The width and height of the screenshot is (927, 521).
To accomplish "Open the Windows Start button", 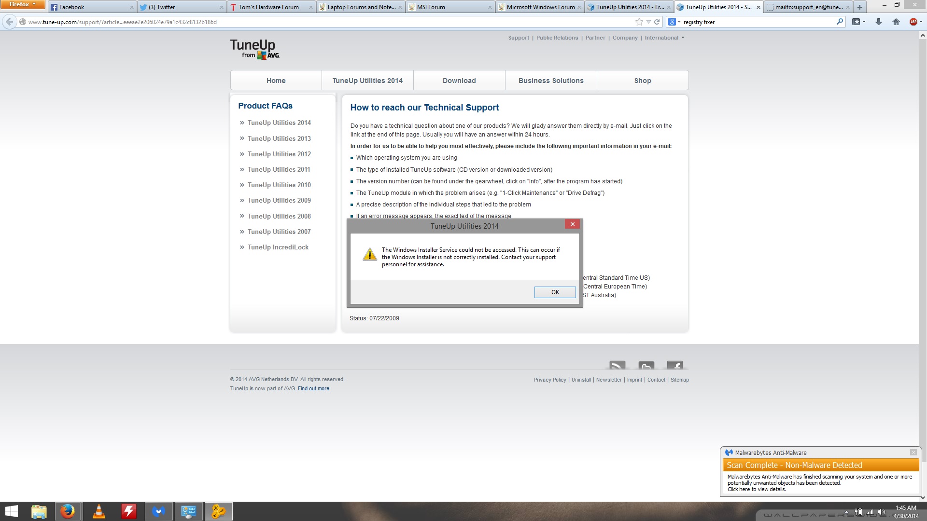I will click(x=11, y=511).
